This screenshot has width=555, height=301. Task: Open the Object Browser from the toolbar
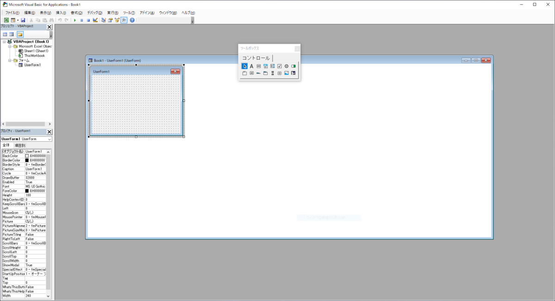(117, 19)
